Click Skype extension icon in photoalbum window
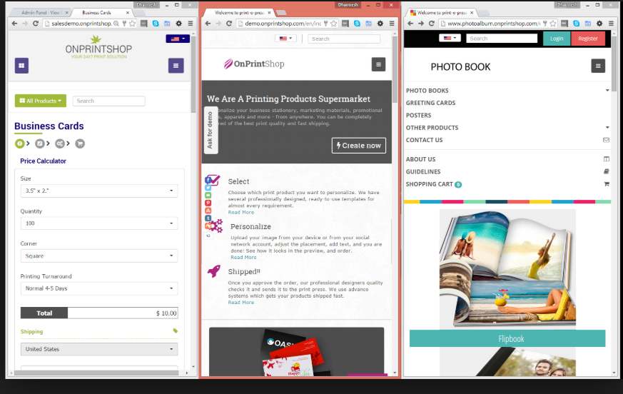 (576, 24)
